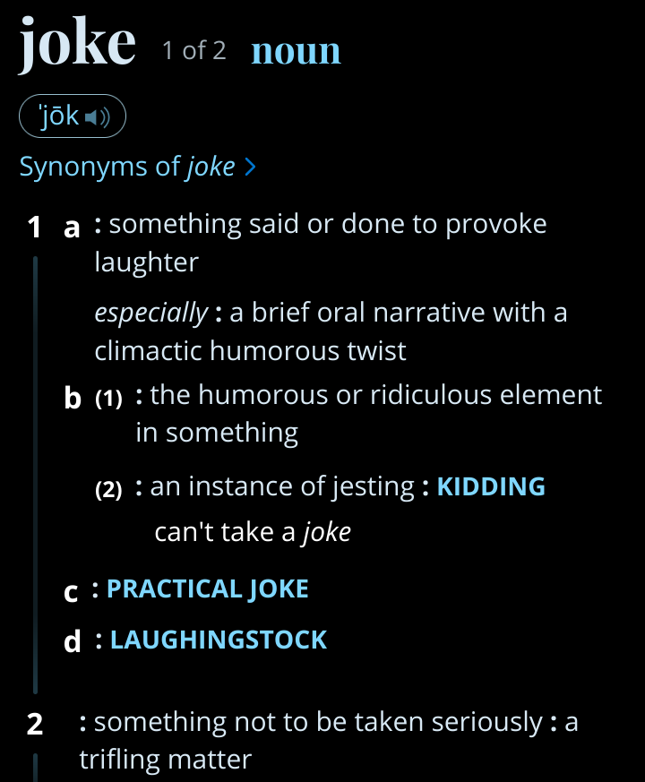
Task: Click sense number 1 marker
Action: (x=35, y=228)
